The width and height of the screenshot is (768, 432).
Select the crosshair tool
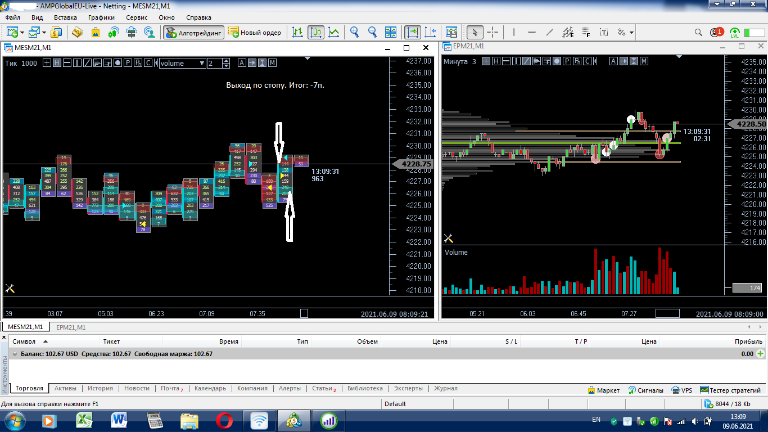click(x=493, y=32)
